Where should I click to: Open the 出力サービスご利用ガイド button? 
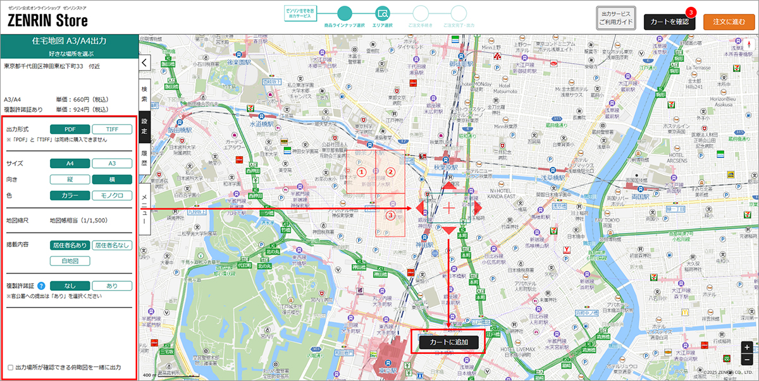coord(616,18)
